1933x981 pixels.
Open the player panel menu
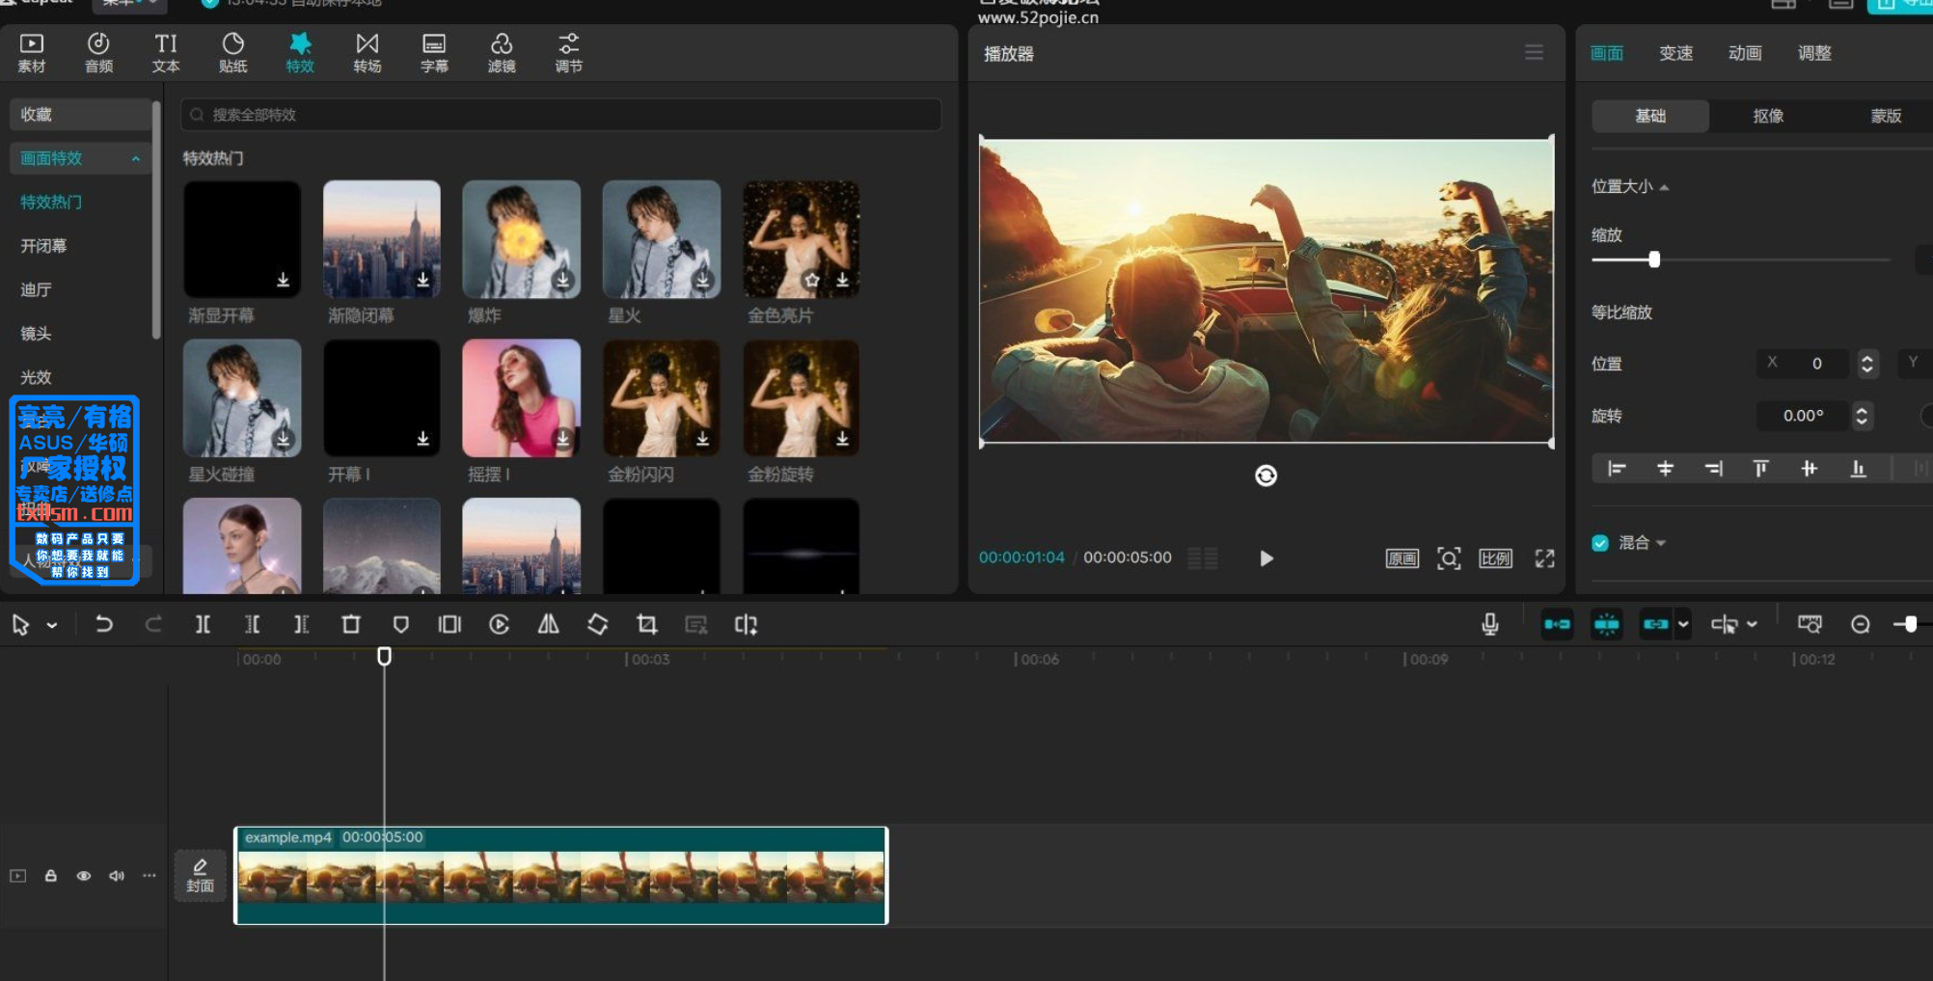[1534, 52]
